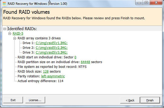This screenshot has height=108, width=164.
Task: Collapse the RAID array contains 3 drives node
Action: [x=15, y=38]
